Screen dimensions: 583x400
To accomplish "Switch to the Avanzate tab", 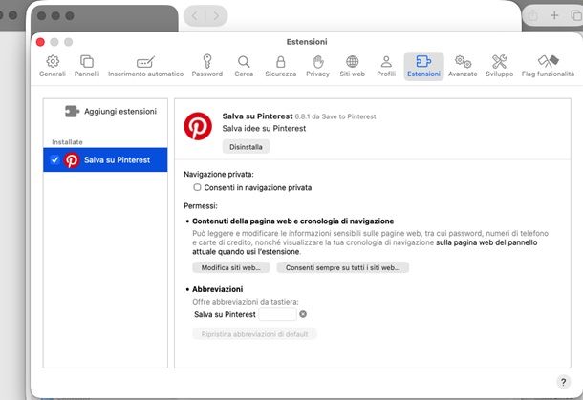I will (463, 66).
